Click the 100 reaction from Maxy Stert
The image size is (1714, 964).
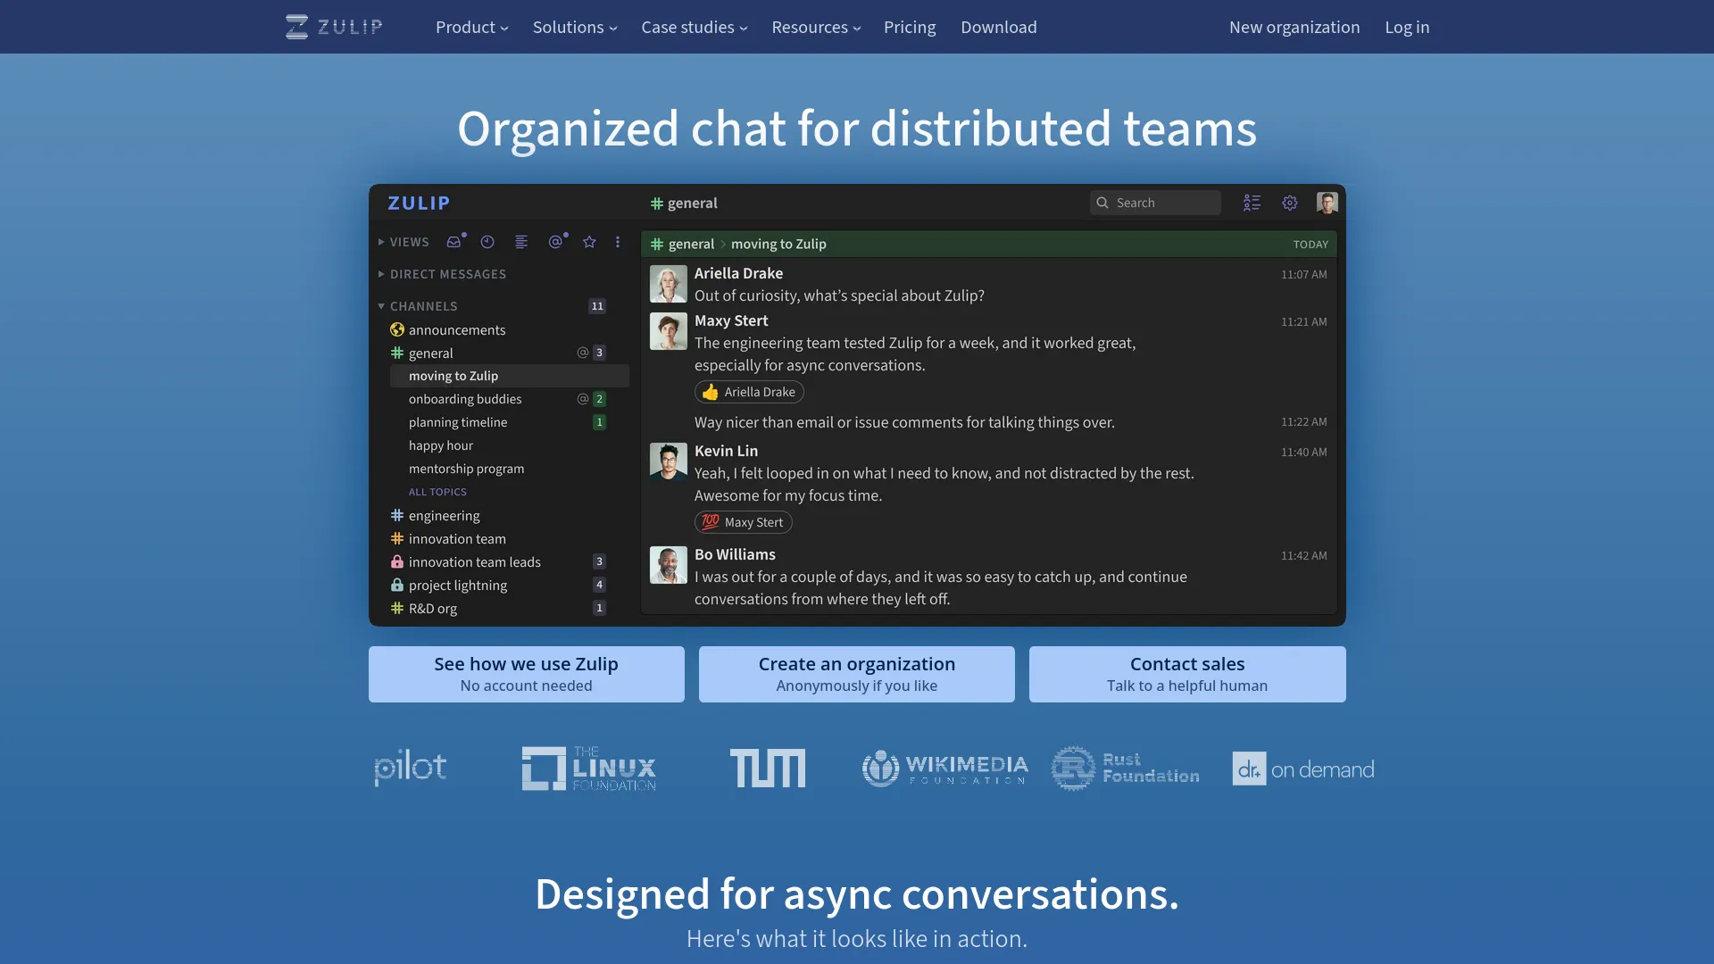click(743, 523)
